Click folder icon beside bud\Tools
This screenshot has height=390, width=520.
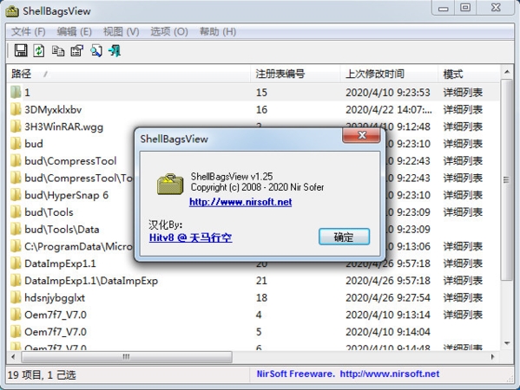click(x=16, y=211)
